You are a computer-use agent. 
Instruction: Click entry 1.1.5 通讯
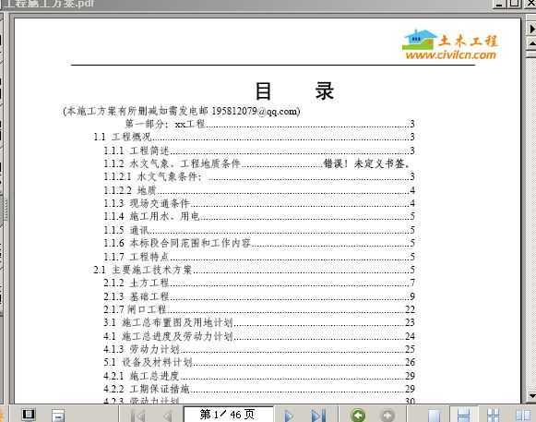[x=259, y=230]
